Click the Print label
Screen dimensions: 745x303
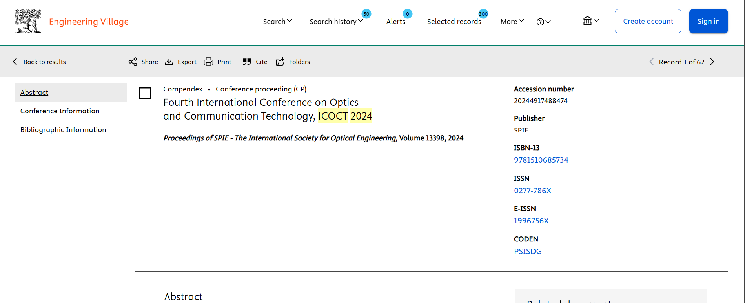pos(224,62)
